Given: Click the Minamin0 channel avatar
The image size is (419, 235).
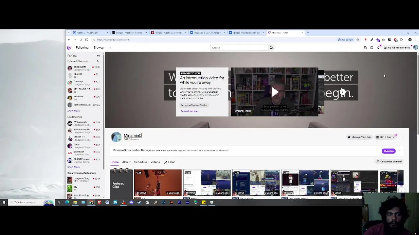Looking at the screenshot, I should [116, 137].
